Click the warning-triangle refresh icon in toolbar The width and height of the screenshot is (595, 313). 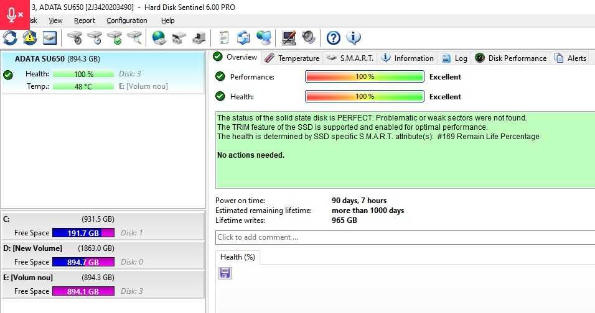click(x=30, y=38)
